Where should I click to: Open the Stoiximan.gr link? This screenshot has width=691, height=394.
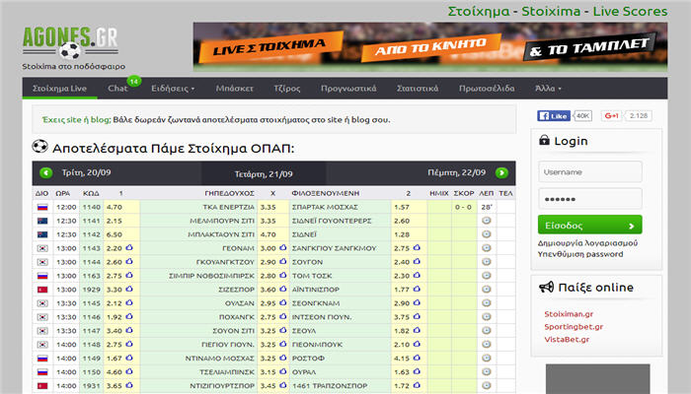pyautogui.click(x=569, y=314)
